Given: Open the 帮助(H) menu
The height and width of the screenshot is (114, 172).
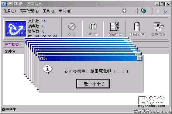Looking at the screenshot, I should point(65,11).
